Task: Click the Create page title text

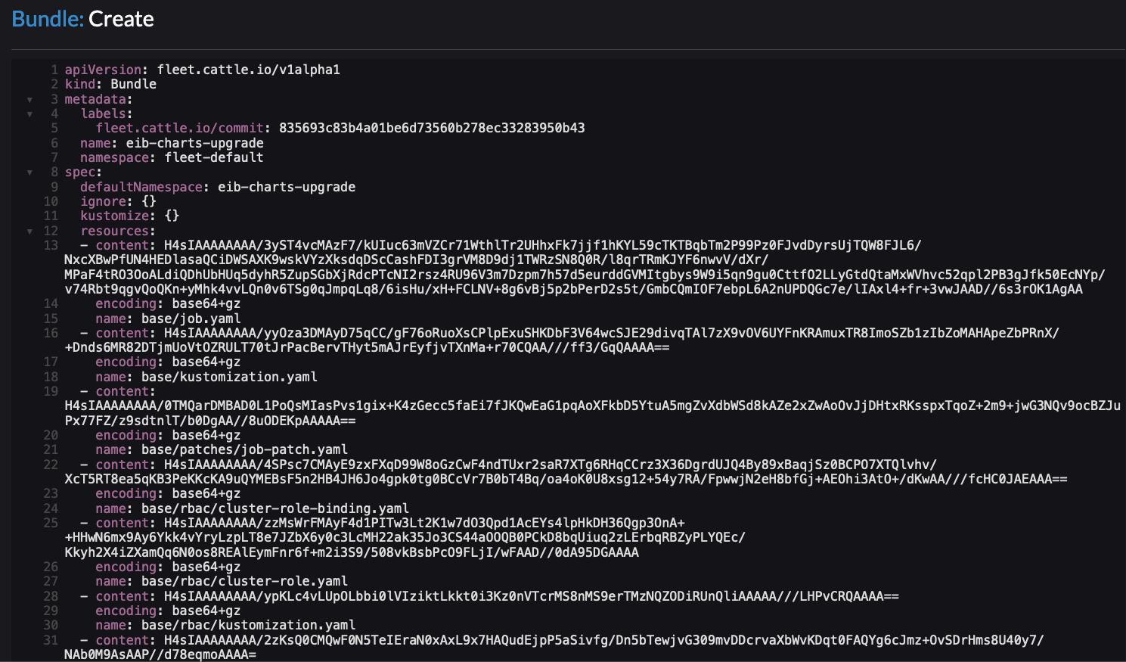Action: click(121, 19)
